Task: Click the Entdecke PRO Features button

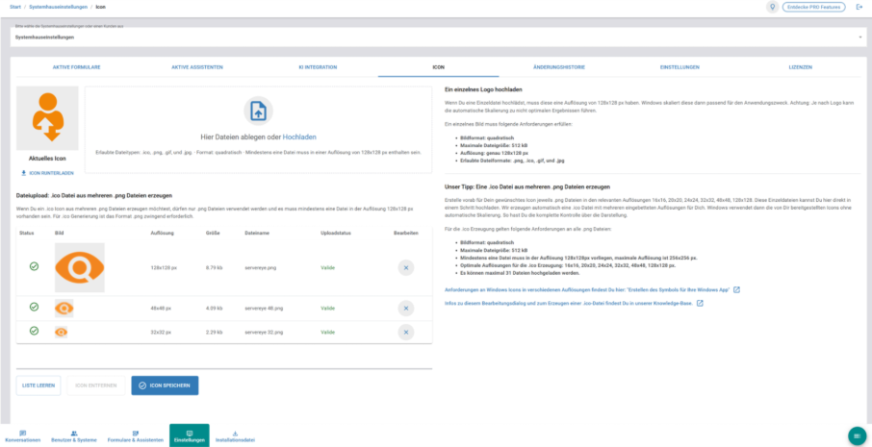Action: click(x=813, y=8)
